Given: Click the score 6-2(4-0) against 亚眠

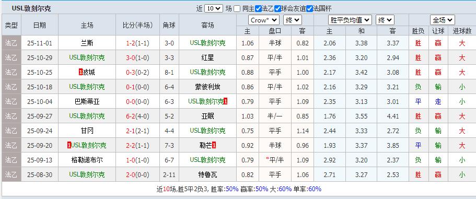Looking at the screenshot, I should click(137, 116).
